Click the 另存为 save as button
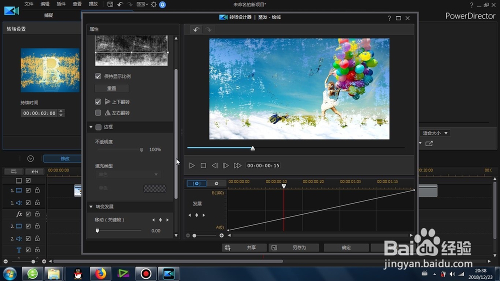This screenshot has height=281, width=500. [x=293, y=247]
